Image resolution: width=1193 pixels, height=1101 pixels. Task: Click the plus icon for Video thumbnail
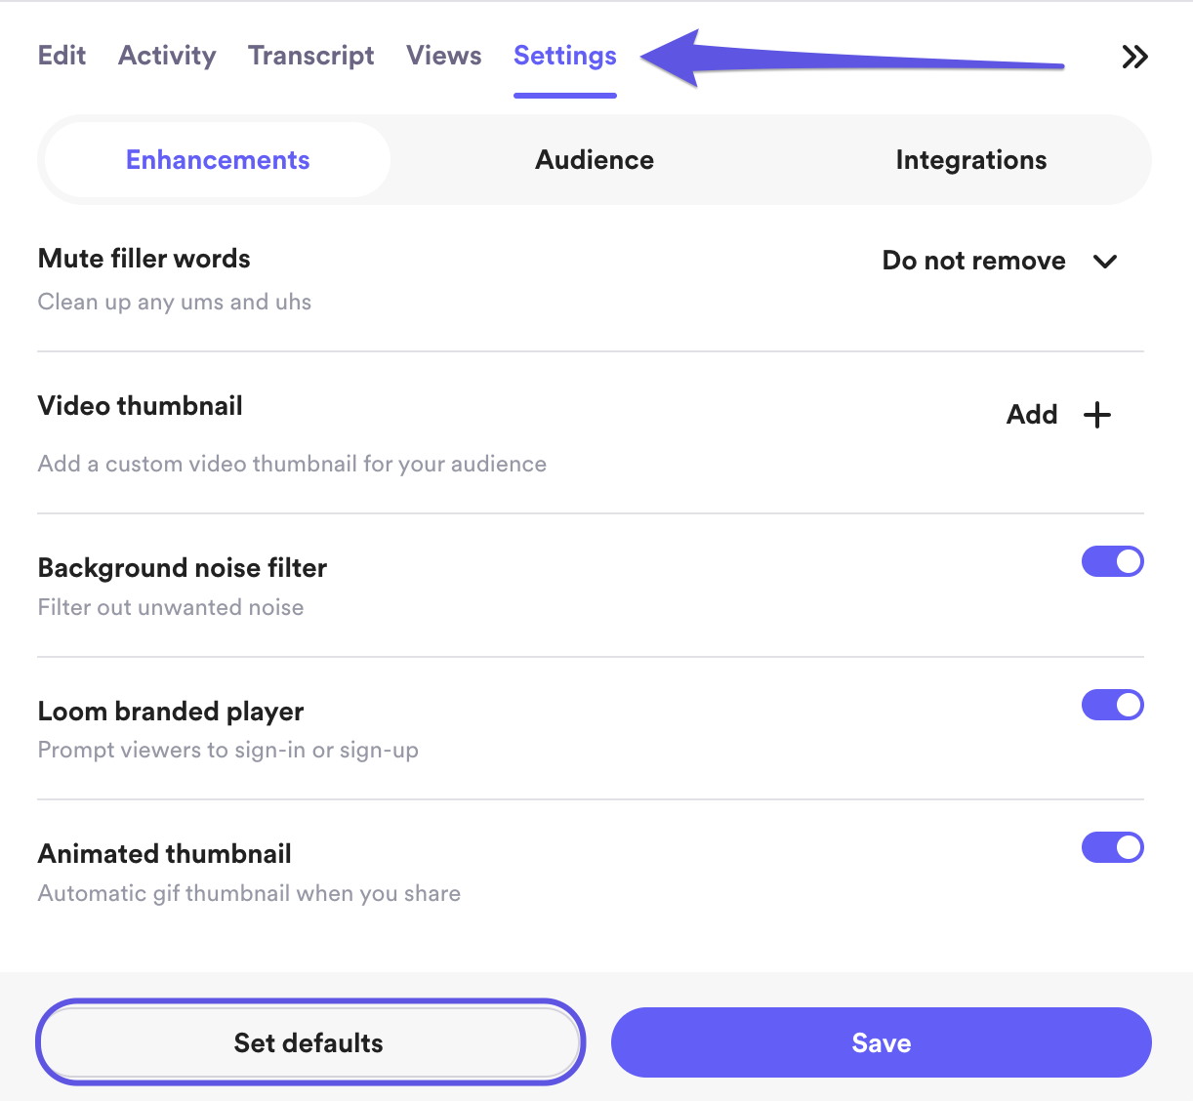pyautogui.click(x=1097, y=415)
